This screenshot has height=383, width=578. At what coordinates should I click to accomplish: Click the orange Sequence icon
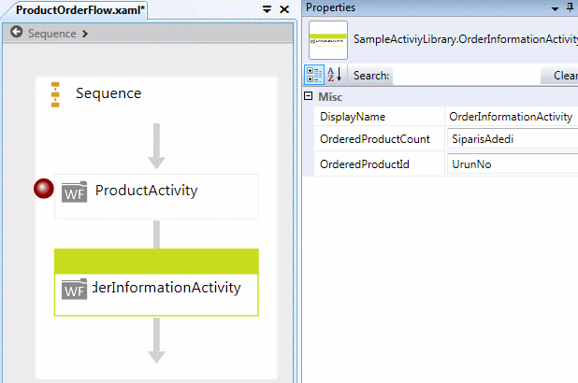[55, 93]
